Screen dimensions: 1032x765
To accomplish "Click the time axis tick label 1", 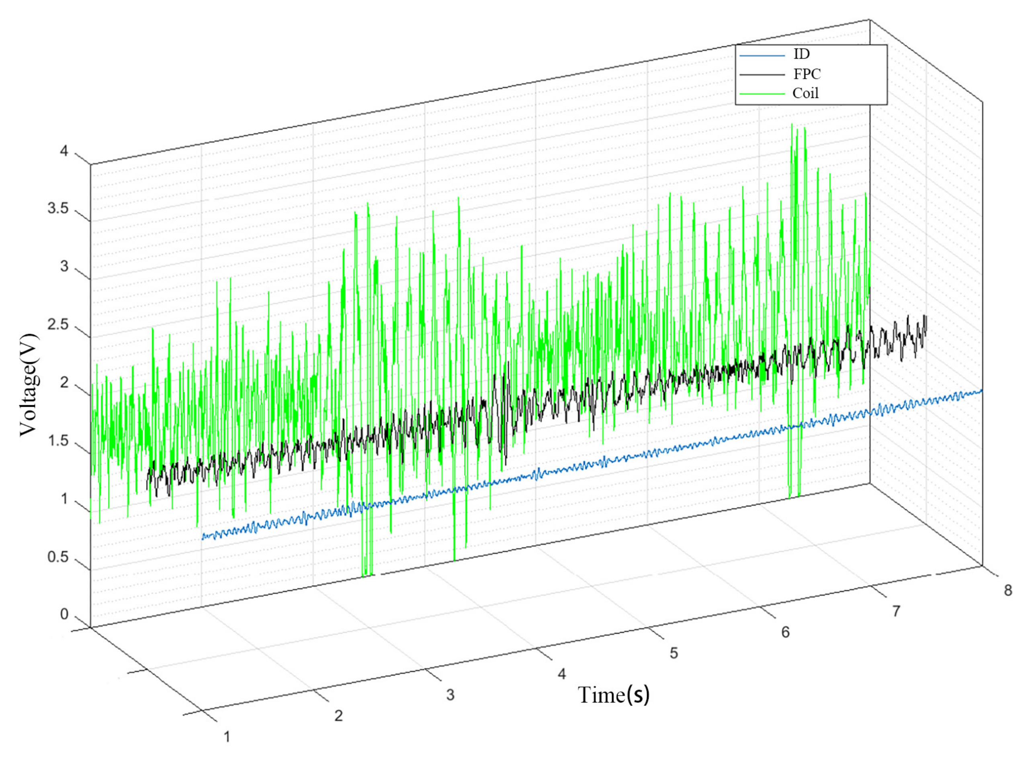I will pyautogui.click(x=227, y=737).
